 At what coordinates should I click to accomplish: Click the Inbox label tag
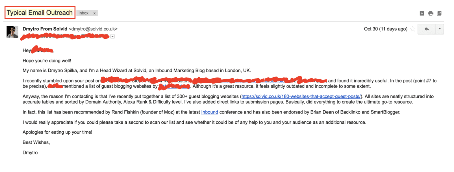[83, 13]
